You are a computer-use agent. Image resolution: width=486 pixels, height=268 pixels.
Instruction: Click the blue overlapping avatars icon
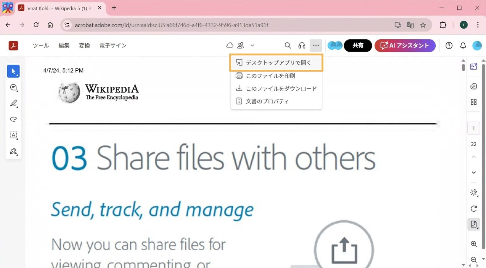335,45
